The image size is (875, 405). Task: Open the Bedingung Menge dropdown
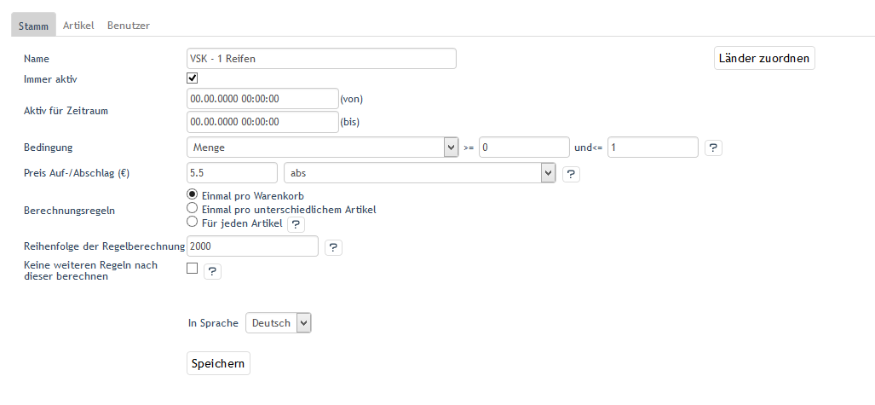pos(323,148)
